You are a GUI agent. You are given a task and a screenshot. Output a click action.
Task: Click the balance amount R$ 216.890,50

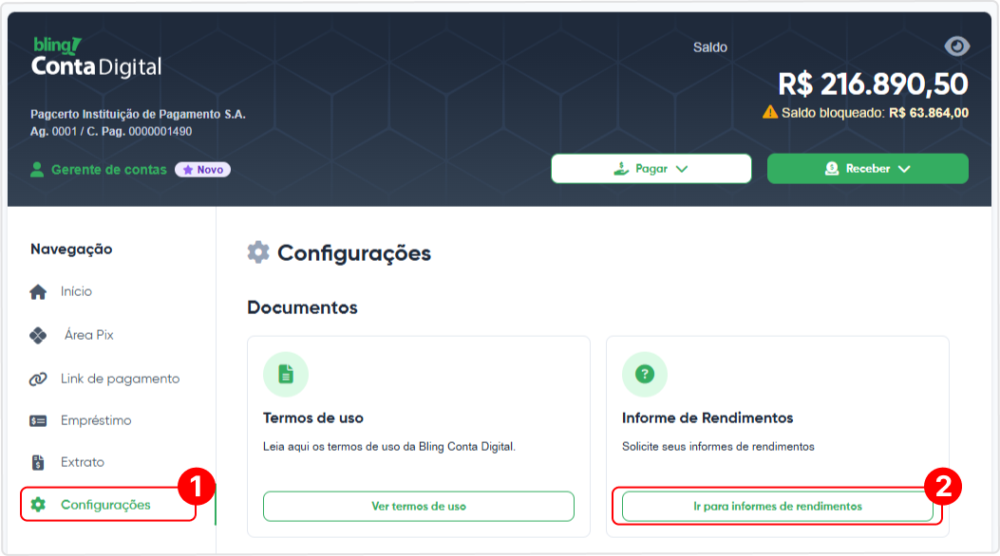pyautogui.click(x=873, y=84)
